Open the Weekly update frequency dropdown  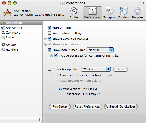(96, 69)
